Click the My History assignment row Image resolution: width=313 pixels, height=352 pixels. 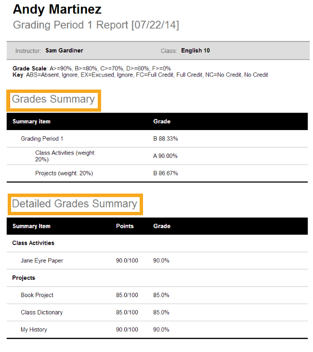157,330
